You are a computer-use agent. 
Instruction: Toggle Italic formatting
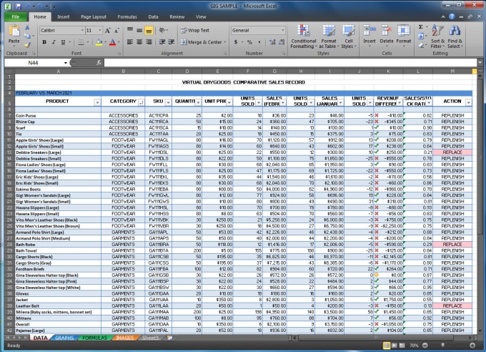coord(54,42)
